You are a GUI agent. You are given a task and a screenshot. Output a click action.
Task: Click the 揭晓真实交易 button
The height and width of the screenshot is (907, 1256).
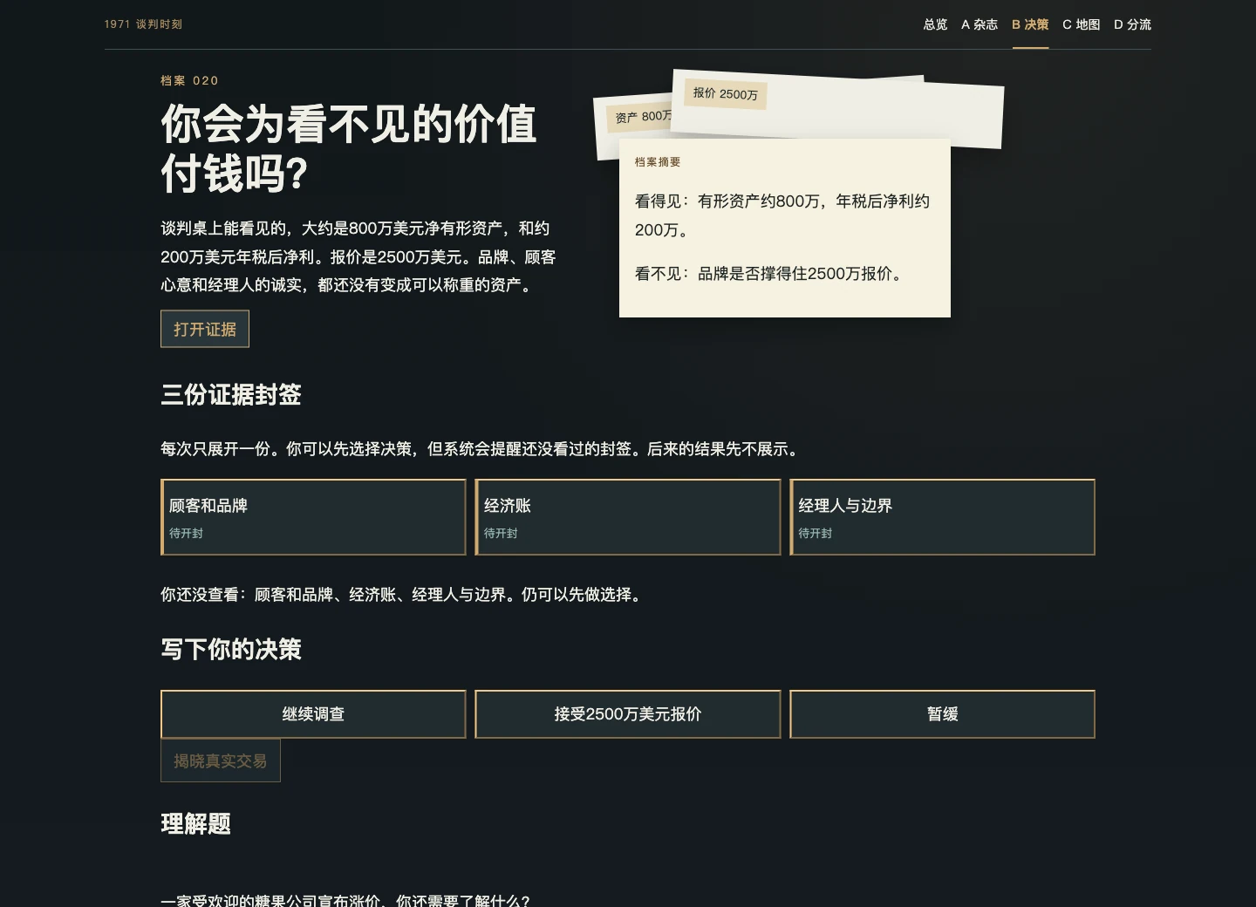(x=221, y=760)
